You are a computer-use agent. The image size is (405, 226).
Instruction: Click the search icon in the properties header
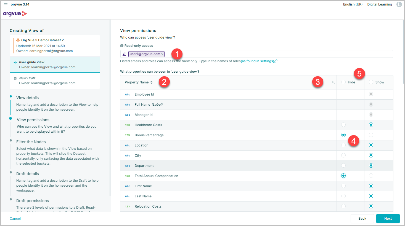(333, 82)
